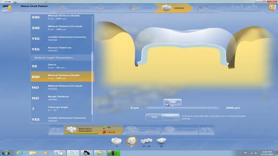Open the DESIGN phase tab
Screen dimensions: 278x156
pyautogui.click(x=173, y=8)
